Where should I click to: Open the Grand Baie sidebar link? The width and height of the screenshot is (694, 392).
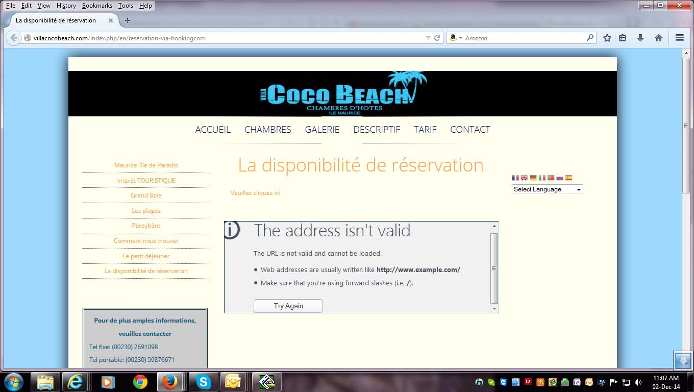pyautogui.click(x=146, y=195)
